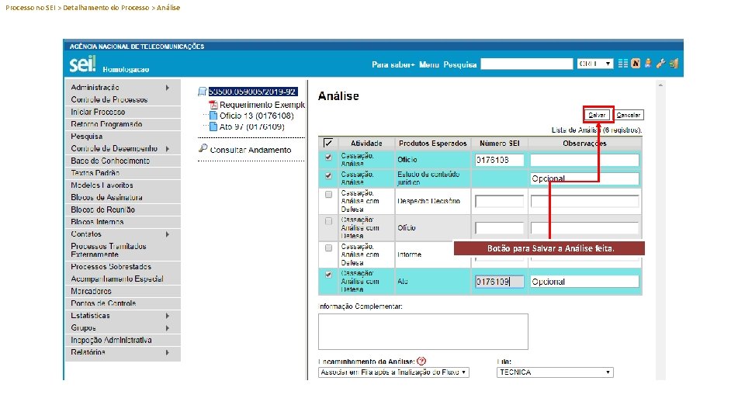Click process folder icon beside 53500.059005/2019-92

click(203, 92)
